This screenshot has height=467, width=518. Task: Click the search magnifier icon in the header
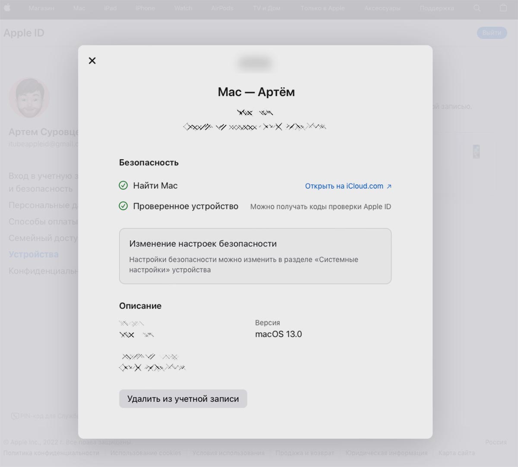[477, 8]
